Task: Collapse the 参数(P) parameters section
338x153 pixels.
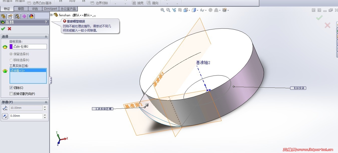Action: coord(46,102)
